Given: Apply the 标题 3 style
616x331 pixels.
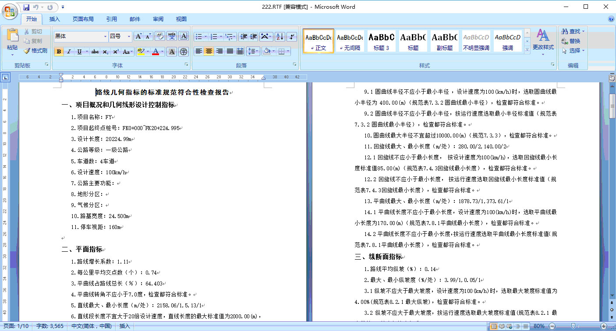Looking at the screenshot, I should [381, 41].
